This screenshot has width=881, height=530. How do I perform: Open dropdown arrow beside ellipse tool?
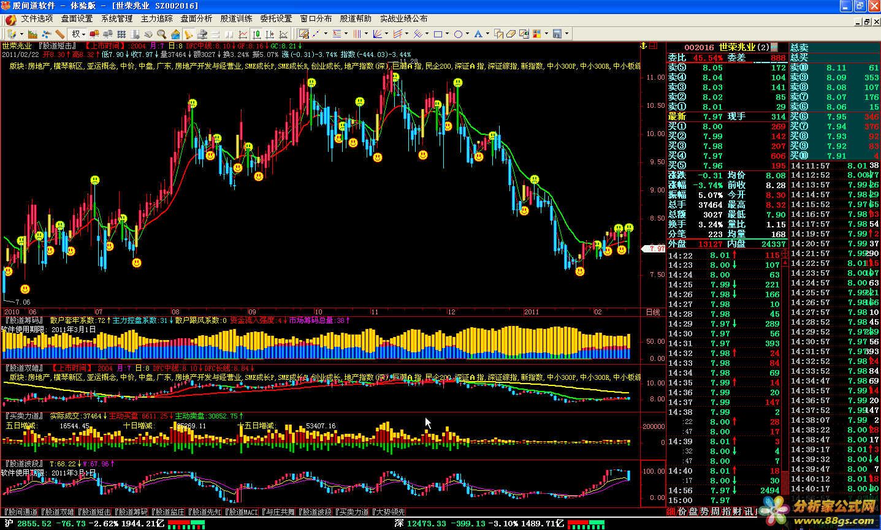tap(467, 34)
